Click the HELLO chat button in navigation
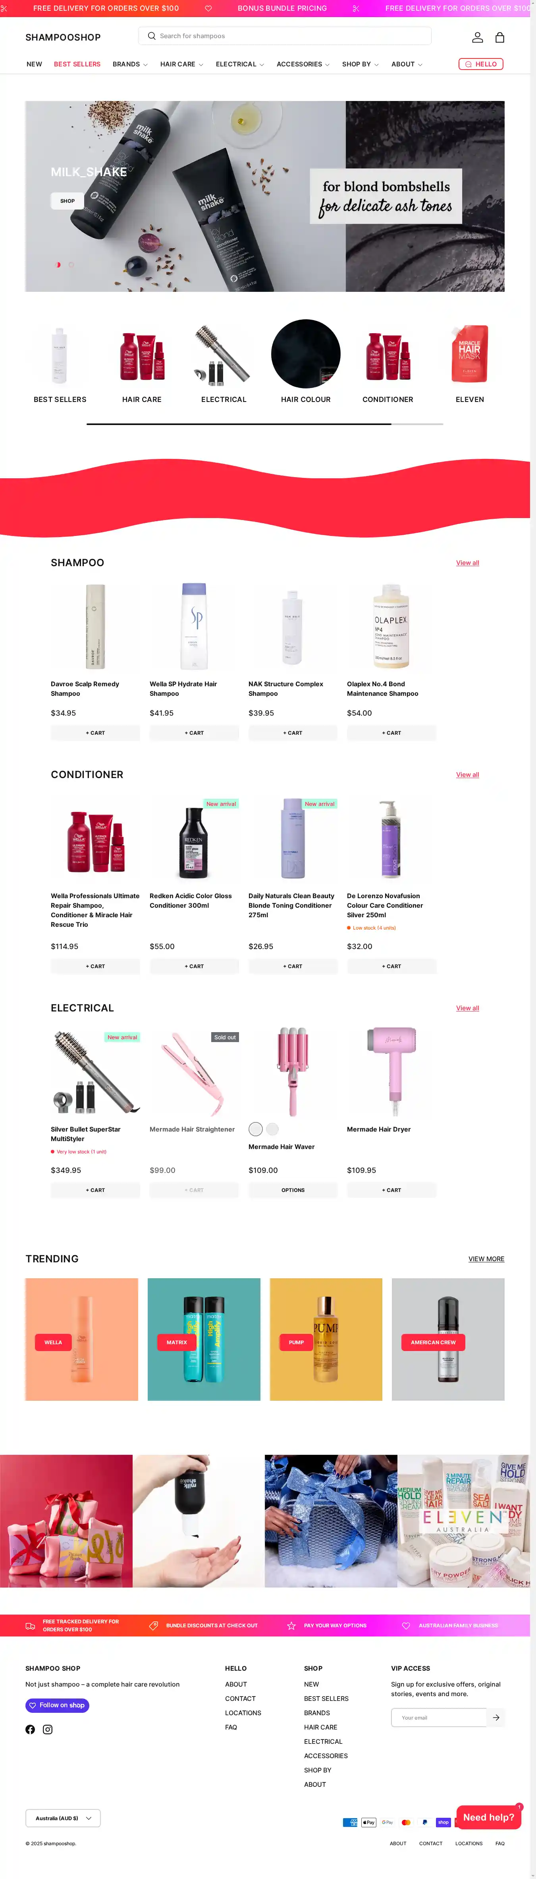The height and width of the screenshot is (1879, 536). pyautogui.click(x=481, y=64)
